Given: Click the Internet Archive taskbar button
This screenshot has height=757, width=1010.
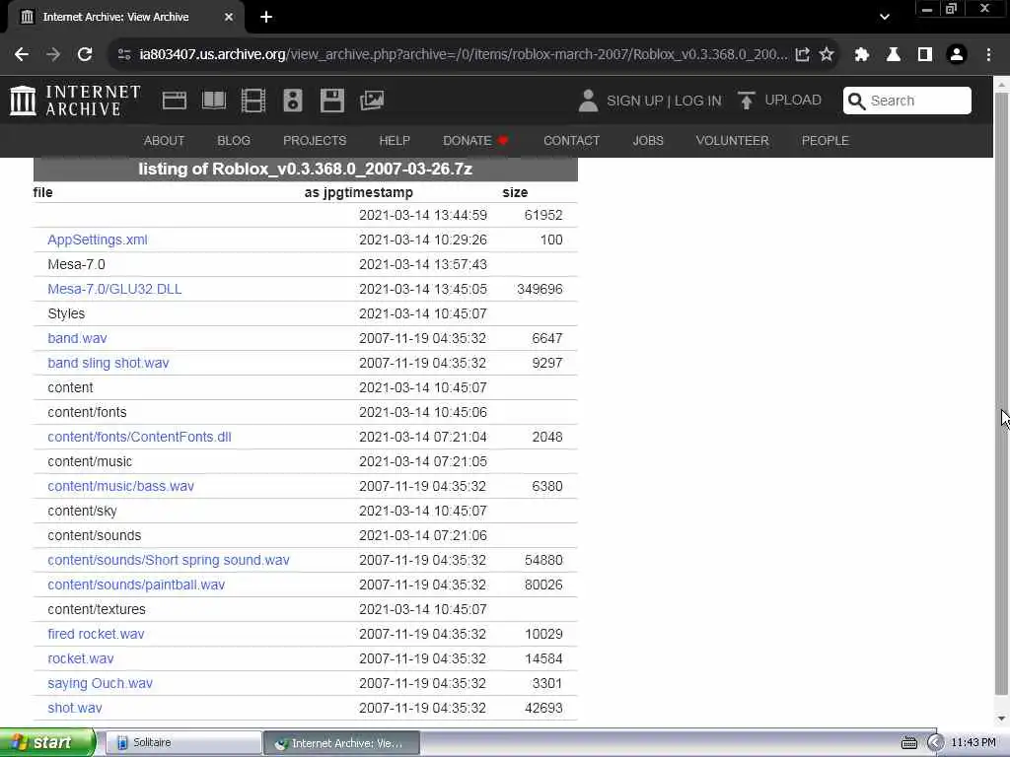Looking at the screenshot, I should coord(342,743).
